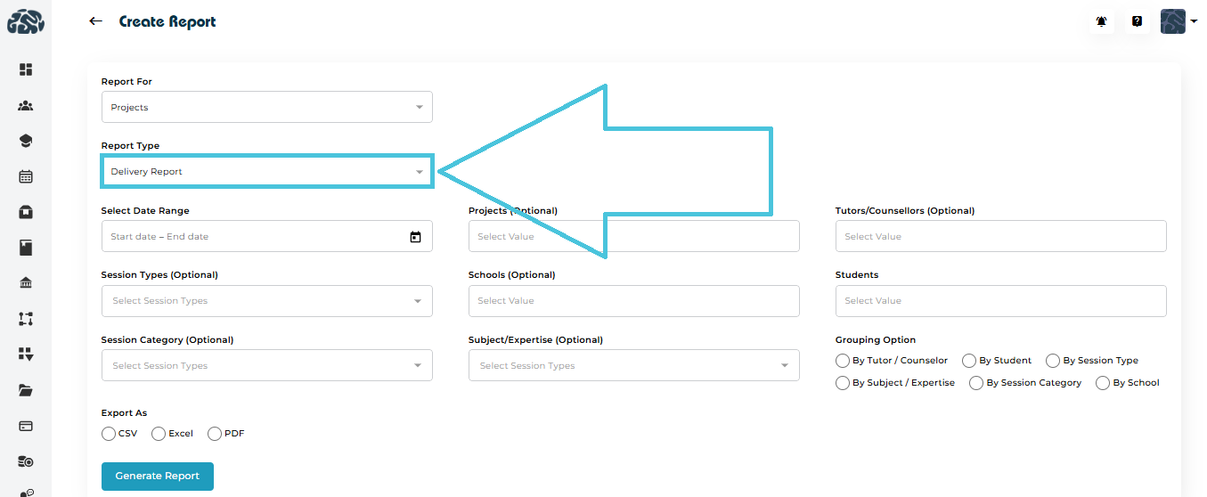1207x497 pixels.
Task: Select the CSV export option
Action: click(109, 434)
